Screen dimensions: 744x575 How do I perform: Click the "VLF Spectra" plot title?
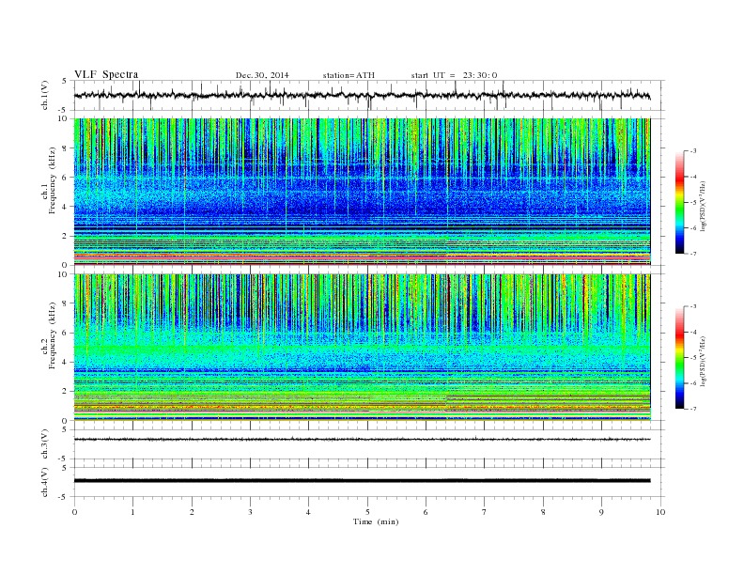coord(106,74)
